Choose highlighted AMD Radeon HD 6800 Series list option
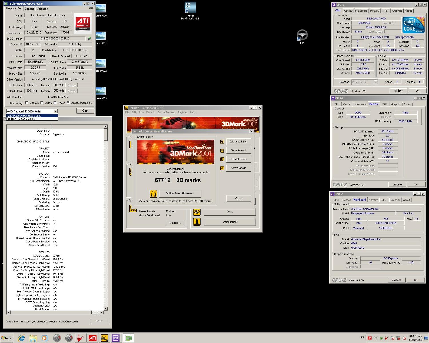Screen dimensions: 429x343 (x=32, y=116)
